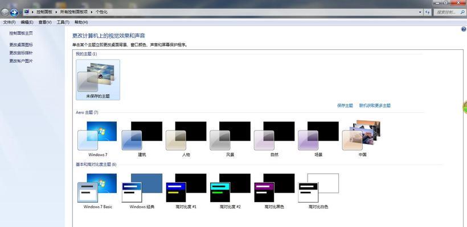Click the heading 更改计算机上的视觉效果和声音

point(109,36)
